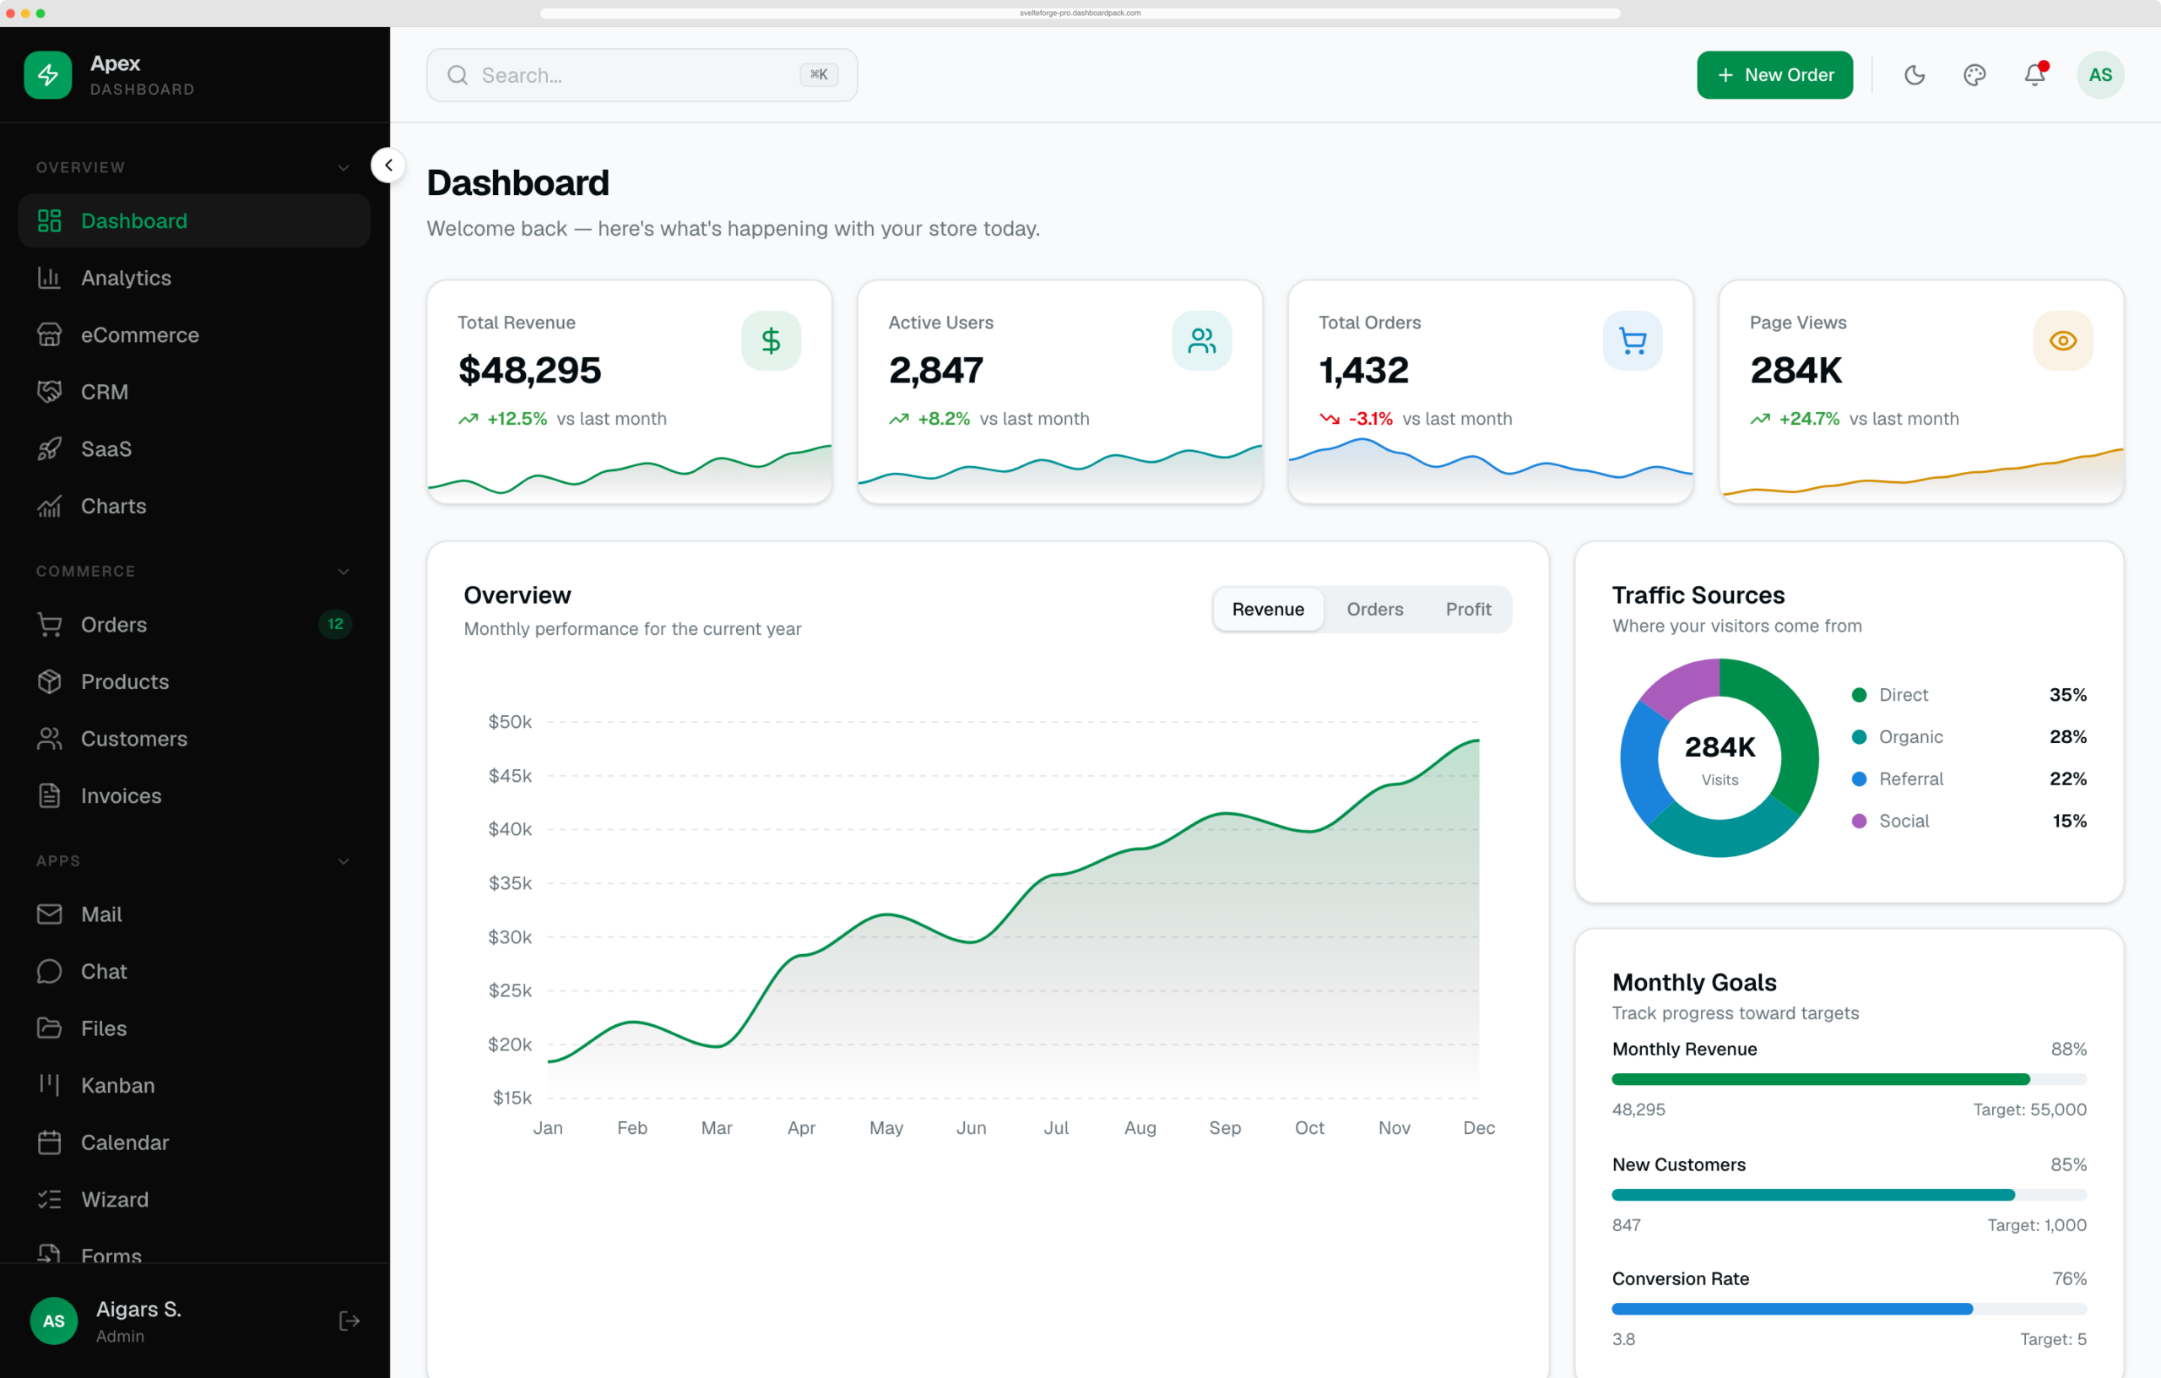Open the Chat app
Screen dimensions: 2161x1378
tap(194, 971)
